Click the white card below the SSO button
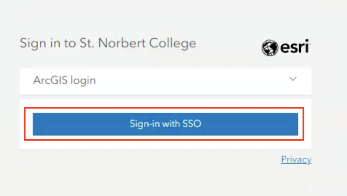This screenshot has width=347, height=196. click(x=165, y=145)
